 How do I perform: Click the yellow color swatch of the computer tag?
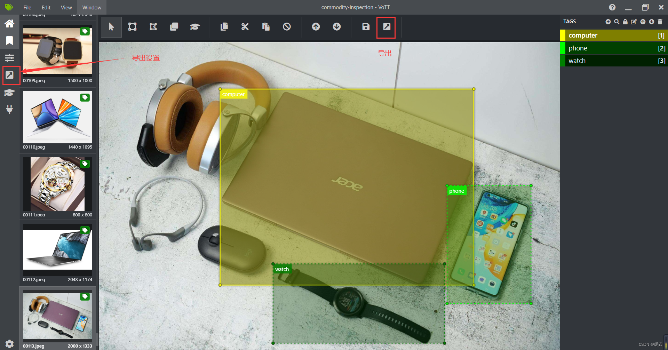(563, 35)
